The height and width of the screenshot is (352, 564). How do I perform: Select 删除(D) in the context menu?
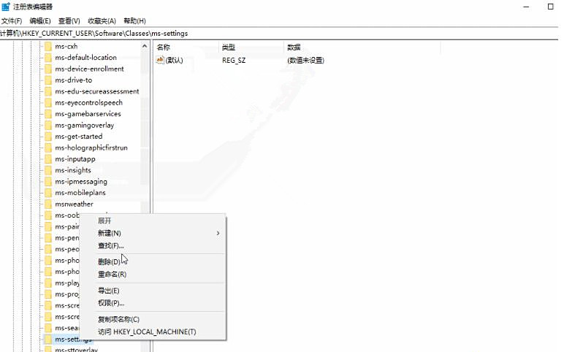coord(109,261)
